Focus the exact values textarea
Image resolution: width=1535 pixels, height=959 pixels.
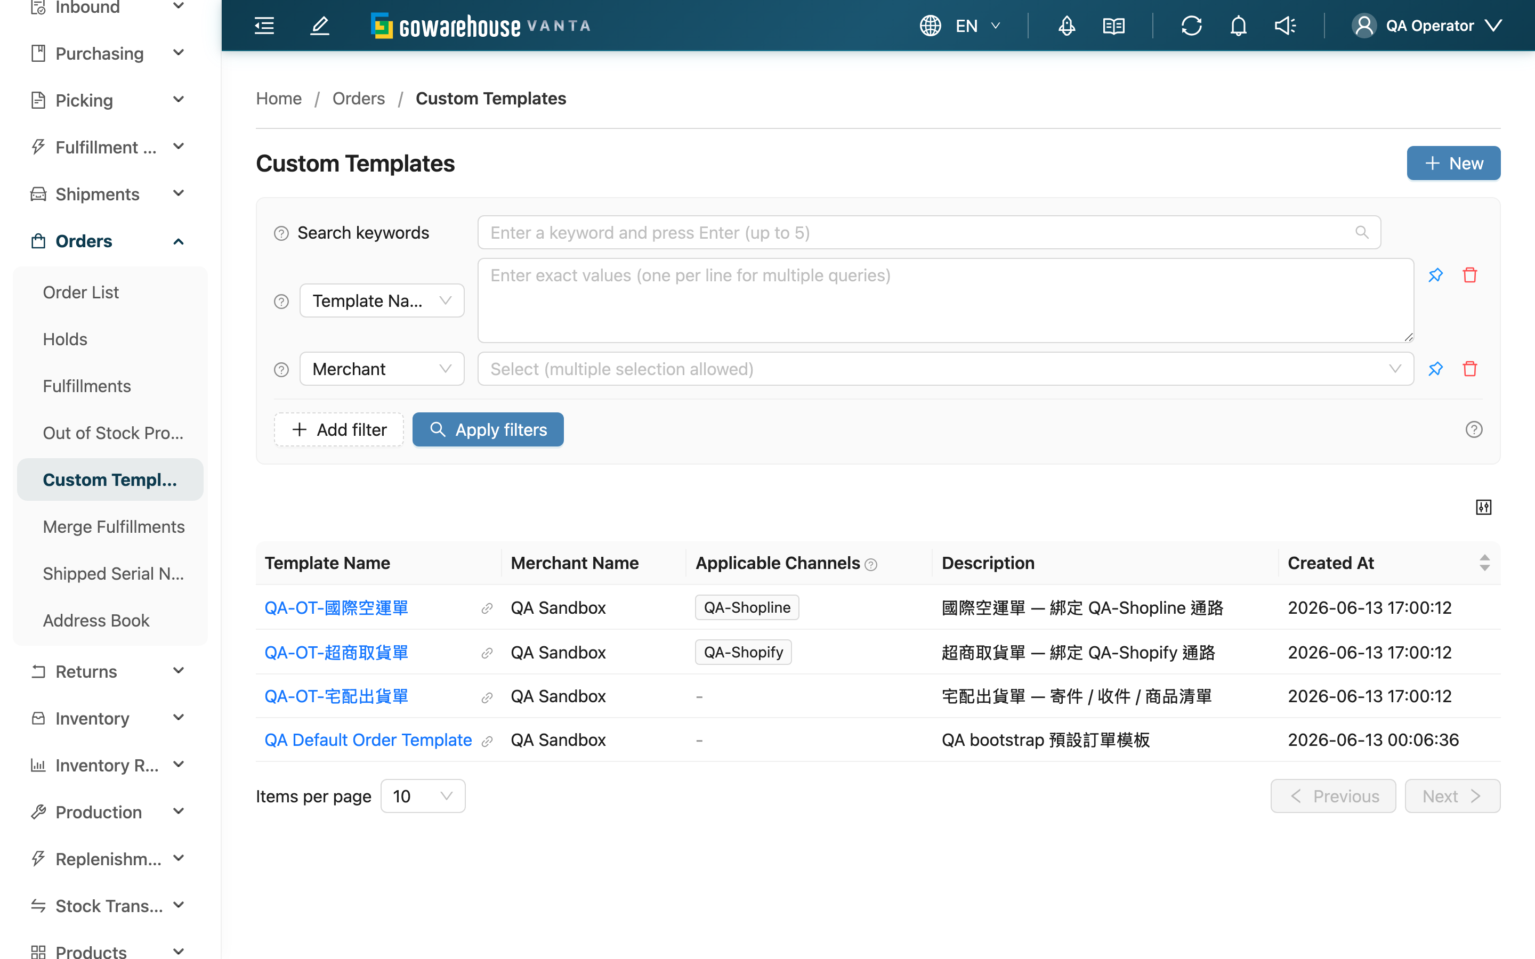coord(945,300)
